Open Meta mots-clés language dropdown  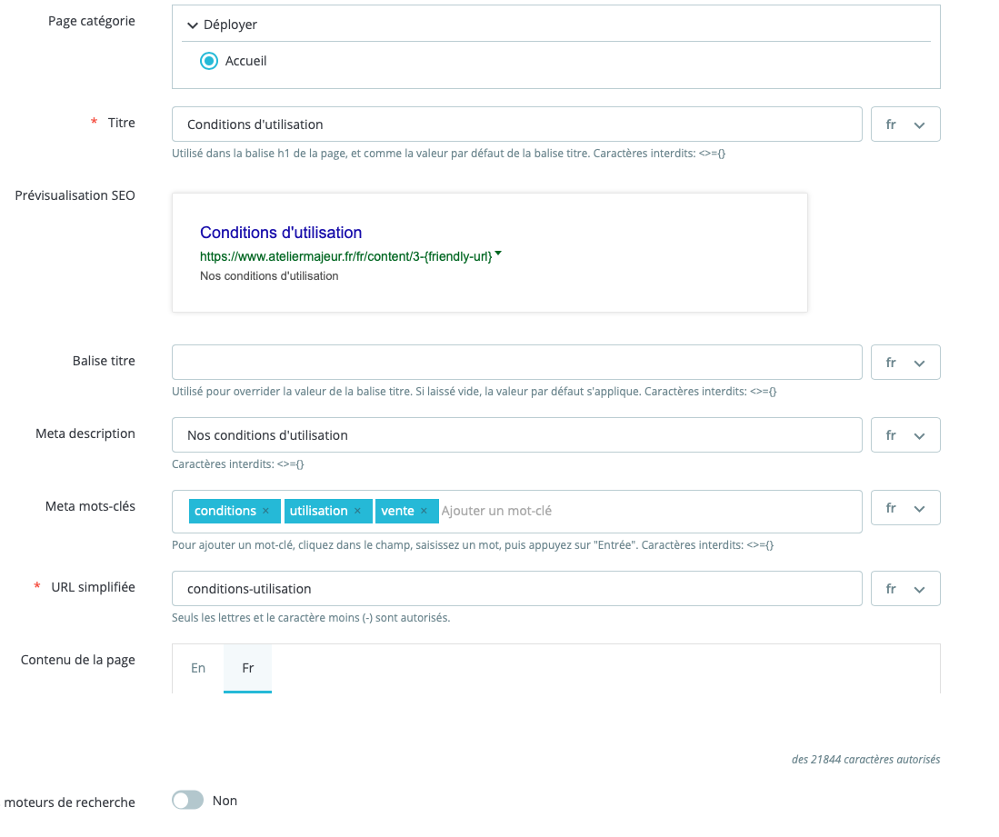tap(905, 508)
